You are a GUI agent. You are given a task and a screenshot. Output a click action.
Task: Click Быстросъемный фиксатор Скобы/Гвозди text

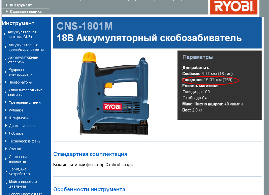93,165
